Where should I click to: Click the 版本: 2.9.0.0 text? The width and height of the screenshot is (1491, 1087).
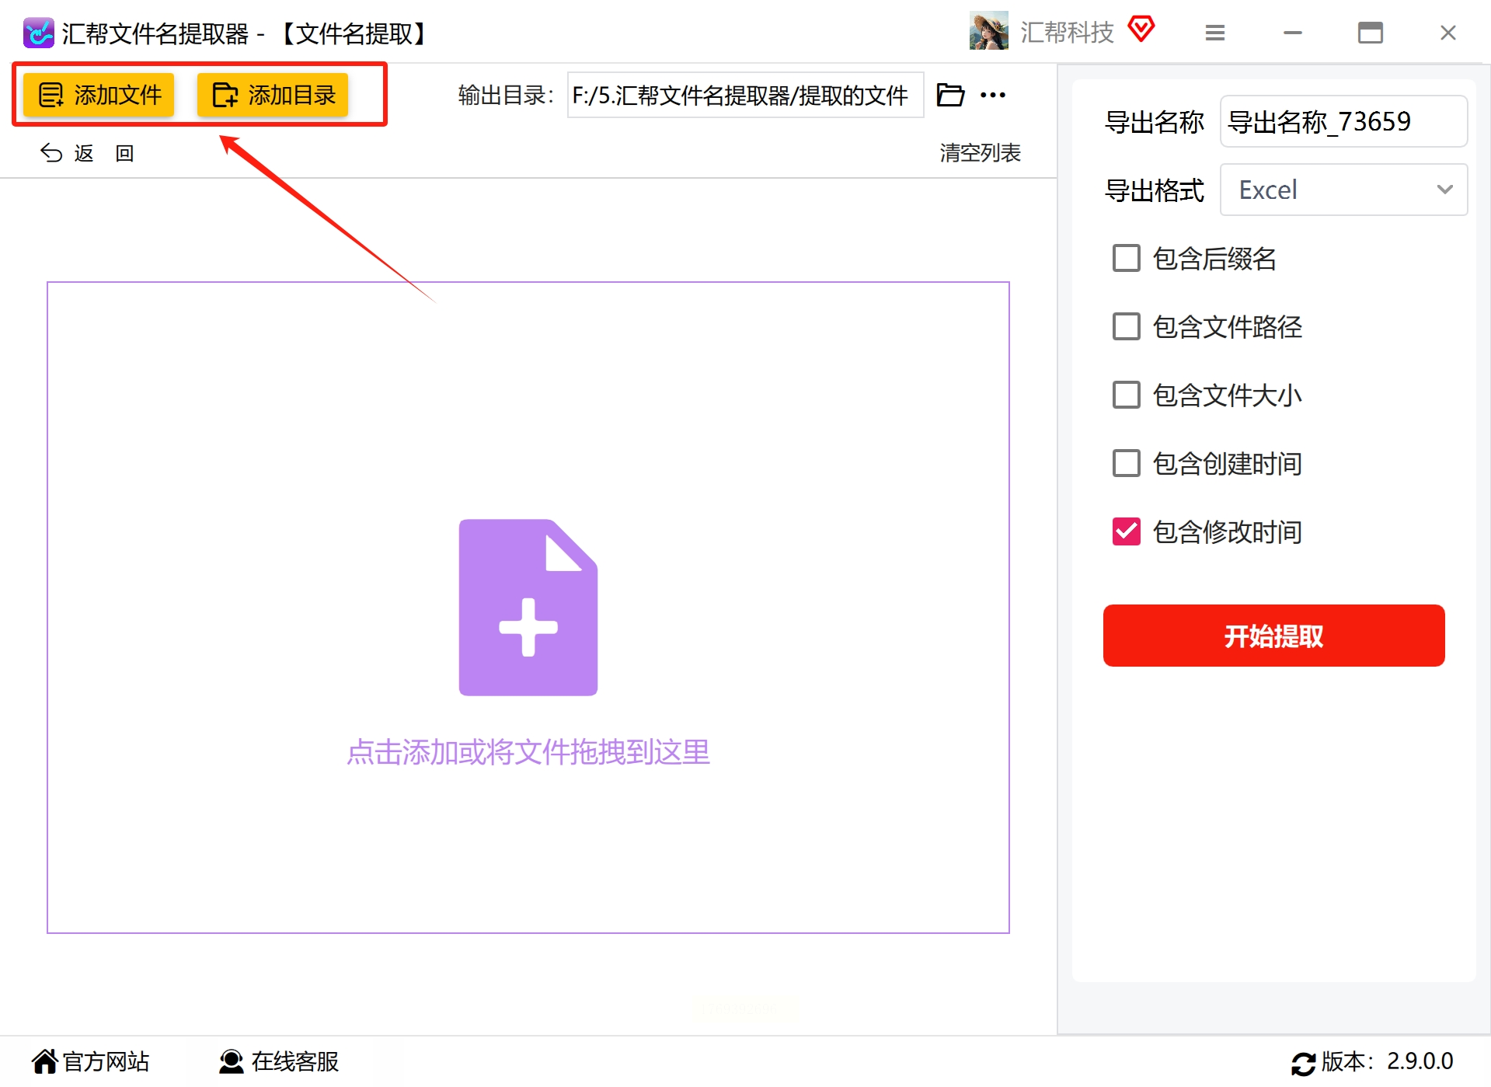click(x=1388, y=1061)
